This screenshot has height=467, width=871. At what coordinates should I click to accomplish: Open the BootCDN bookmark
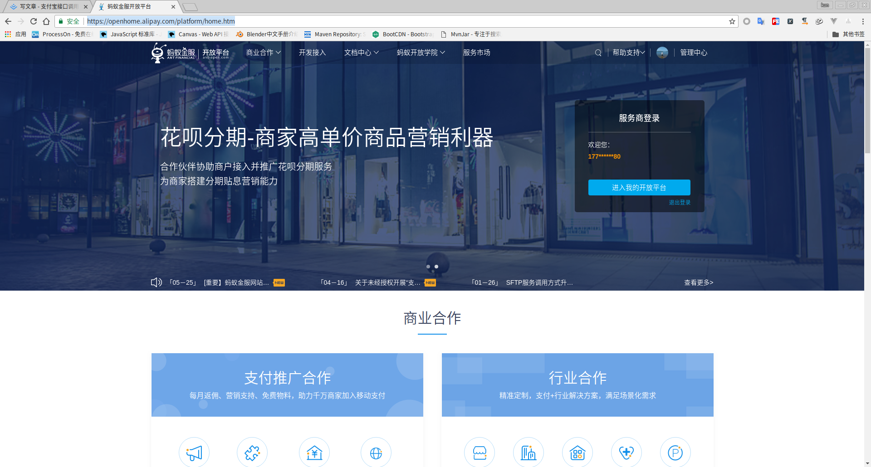403,34
